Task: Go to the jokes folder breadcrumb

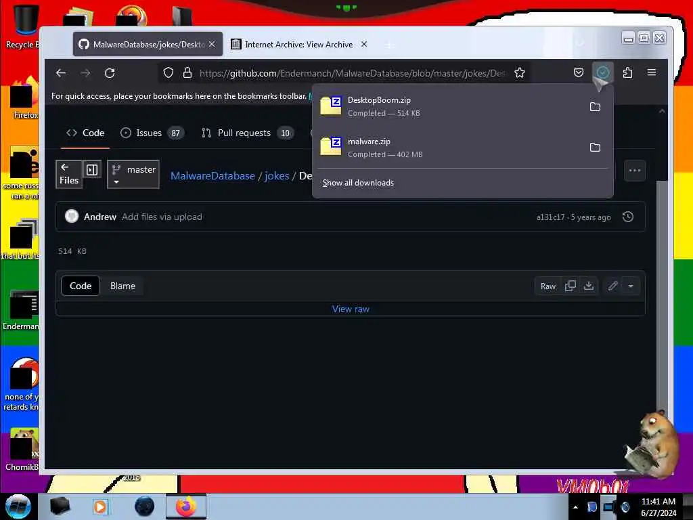Action: [x=277, y=176]
